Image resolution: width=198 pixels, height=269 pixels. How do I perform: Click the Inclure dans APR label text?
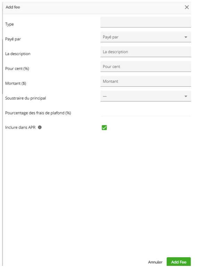[x=20, y=127]
